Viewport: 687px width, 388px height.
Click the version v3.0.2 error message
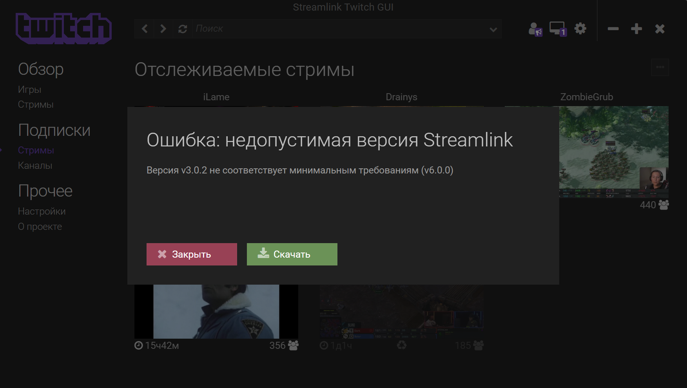pos(300,170)
